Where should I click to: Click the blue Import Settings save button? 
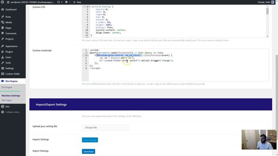(90, 140)
